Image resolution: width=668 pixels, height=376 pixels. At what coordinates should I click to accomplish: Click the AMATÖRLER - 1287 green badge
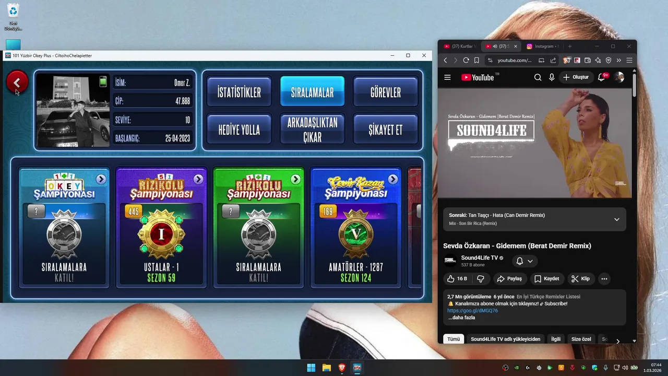pyautogui.click(x=356, y=234)
